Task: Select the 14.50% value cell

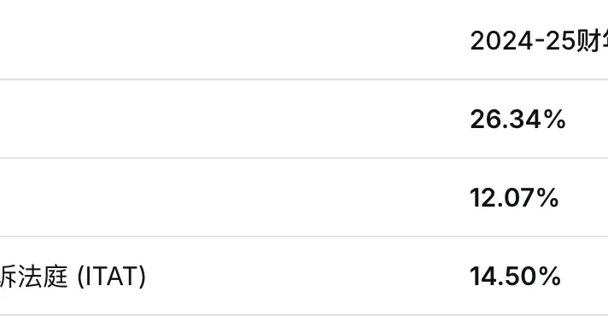Action: pos(515,276)
